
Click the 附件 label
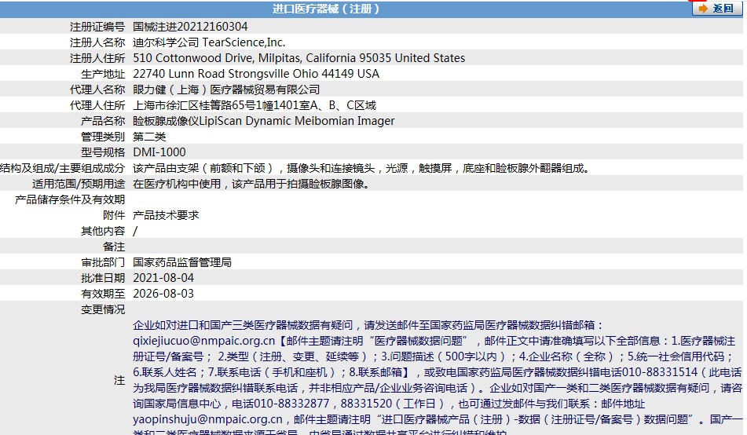(x=114, y=215)
